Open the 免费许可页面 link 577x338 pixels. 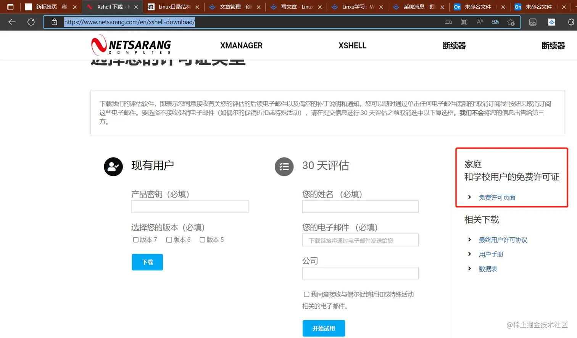(497, 198)
